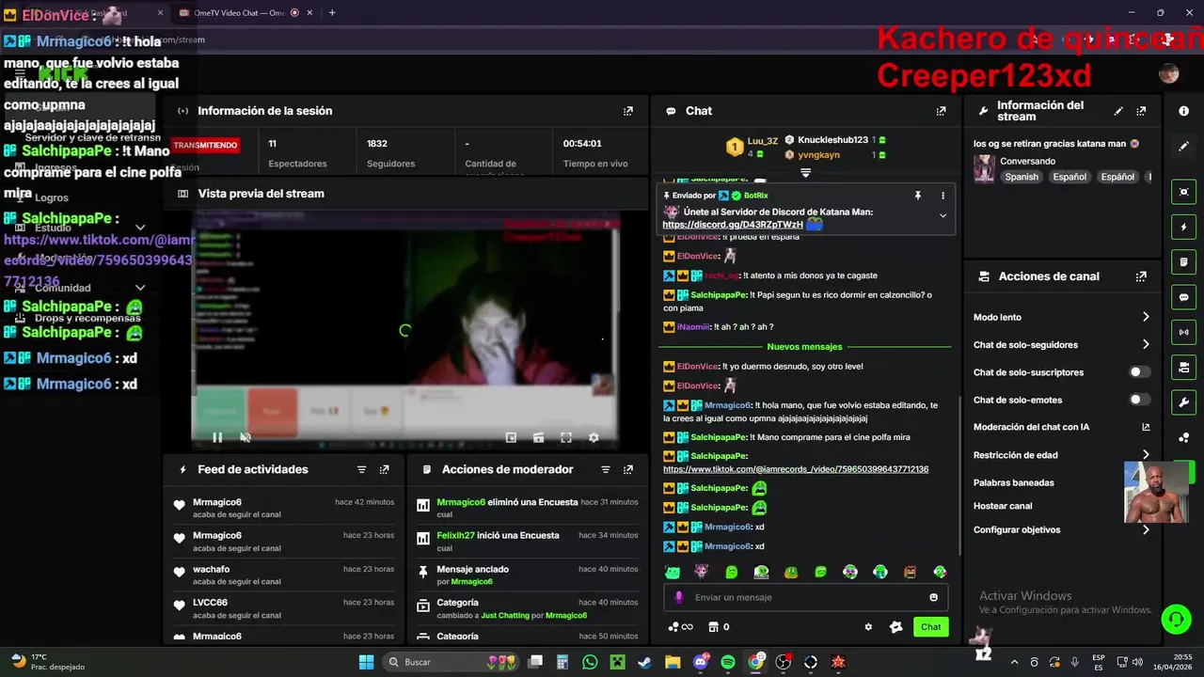Click Spanish tag in stream info

pos(1021,177)
